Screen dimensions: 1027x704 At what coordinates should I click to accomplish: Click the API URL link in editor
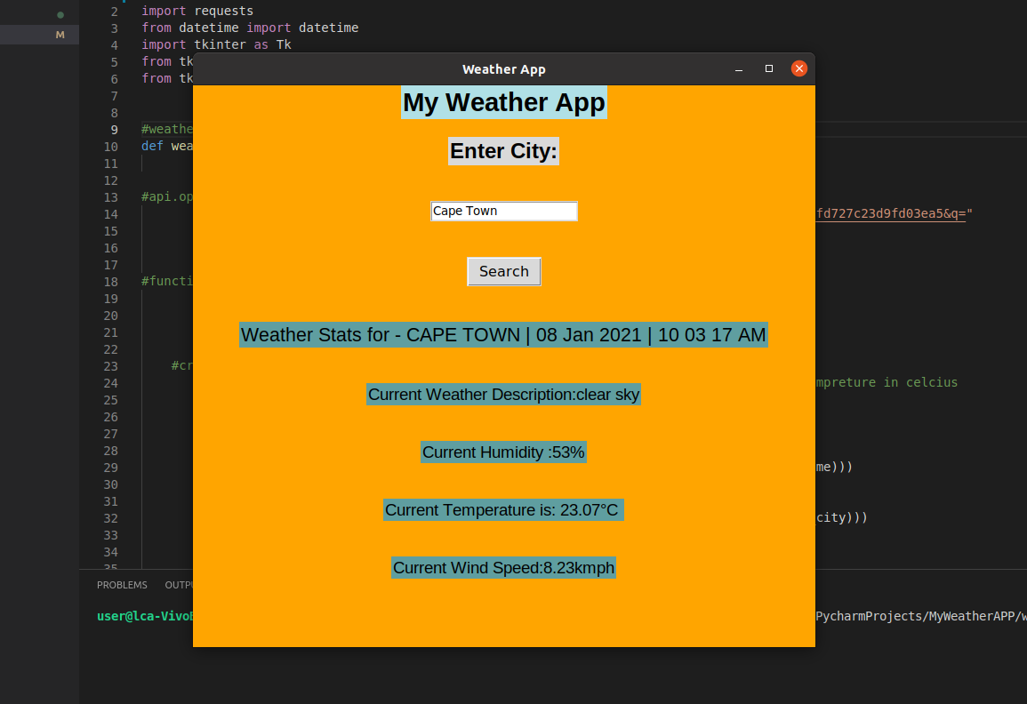click(x=891, y=213)
